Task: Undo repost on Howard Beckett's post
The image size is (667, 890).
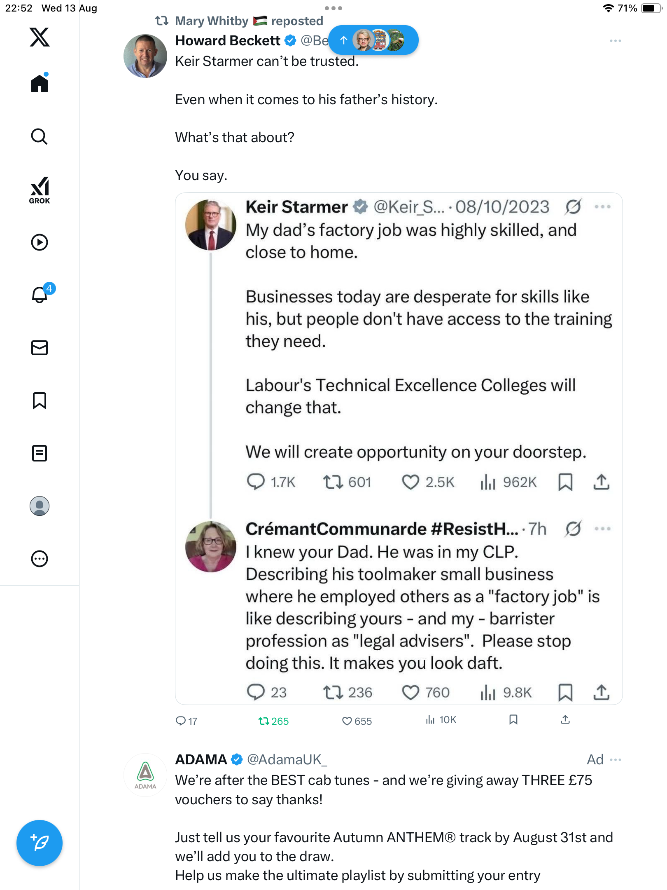Action: (x=264, y=721)
